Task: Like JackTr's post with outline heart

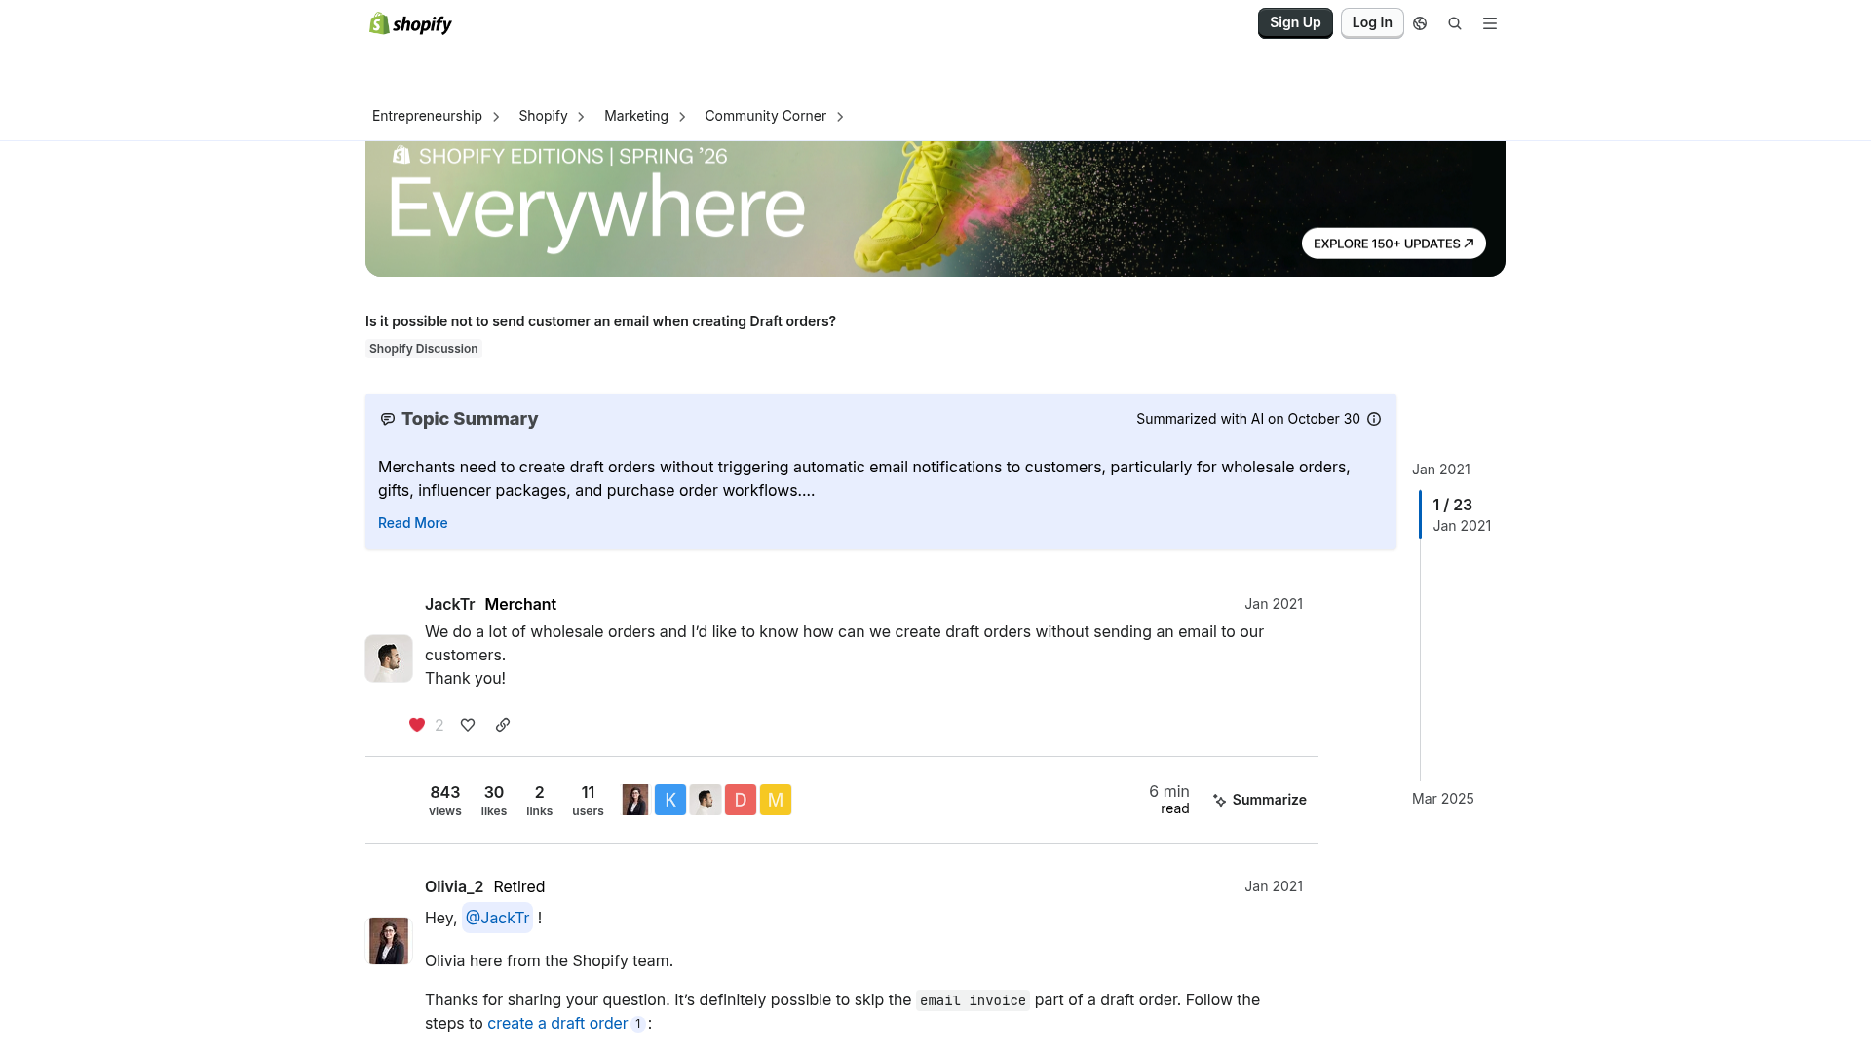Action: [x=468, y=725]
